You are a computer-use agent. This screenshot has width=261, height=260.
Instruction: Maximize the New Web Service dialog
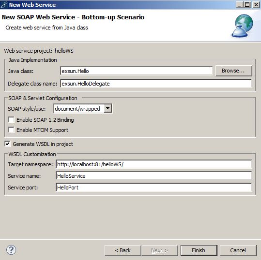[247, 5]
